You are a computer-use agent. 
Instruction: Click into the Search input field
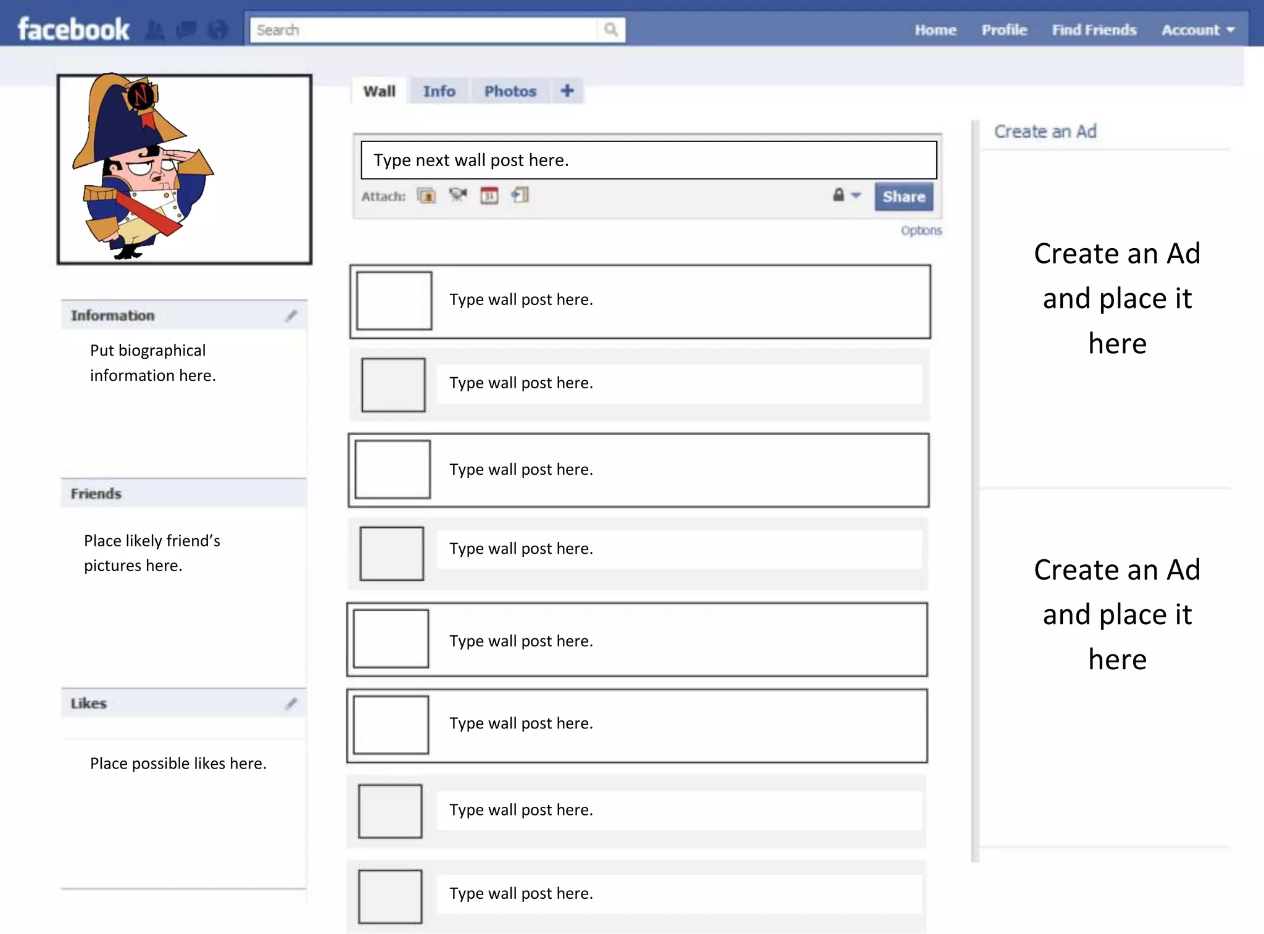423,30
